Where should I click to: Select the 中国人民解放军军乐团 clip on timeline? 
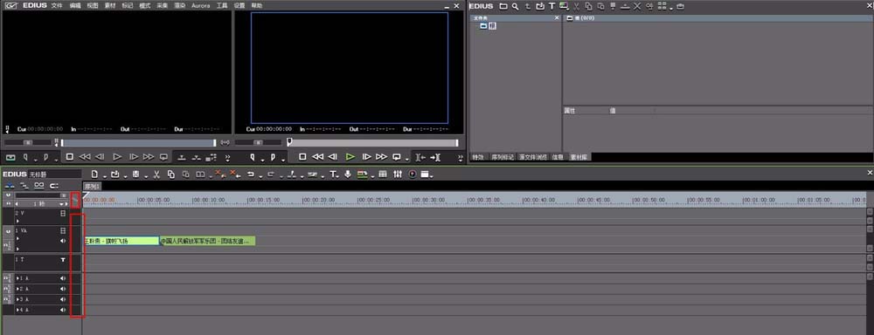(x=207, y=241)
